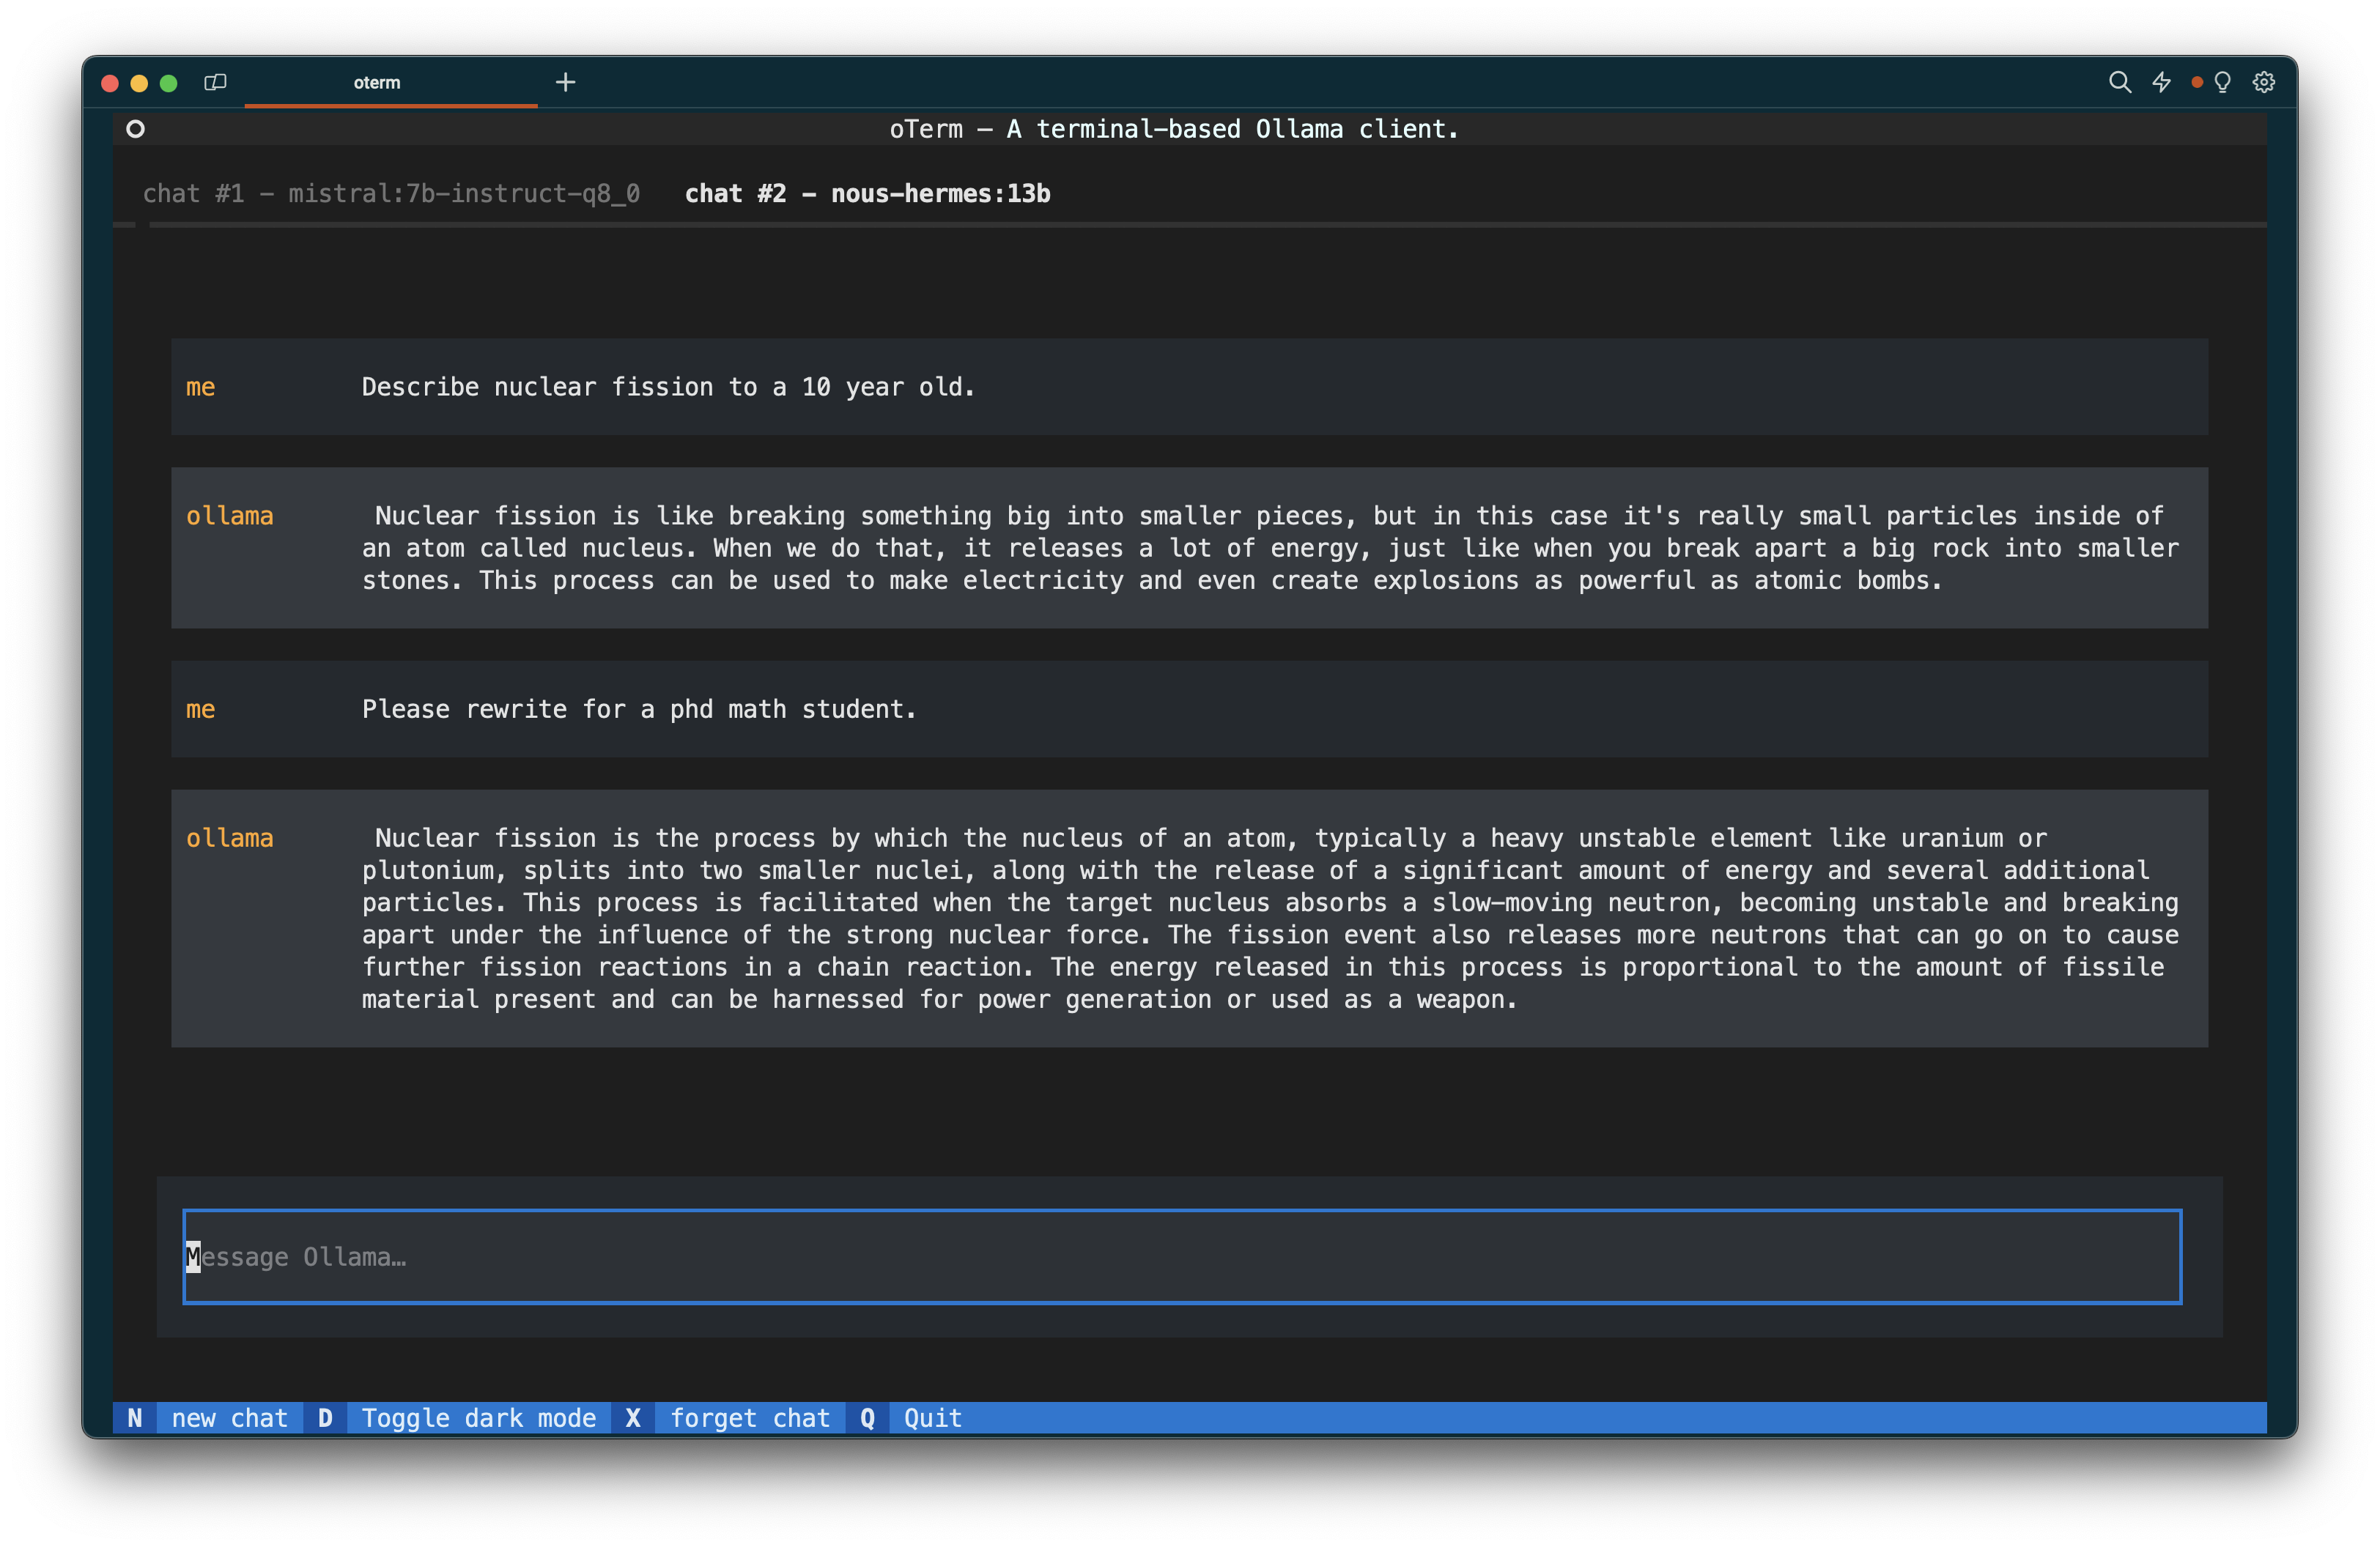
Task: Click Quit in the footer bar
Action: (x=932, y=1417)
